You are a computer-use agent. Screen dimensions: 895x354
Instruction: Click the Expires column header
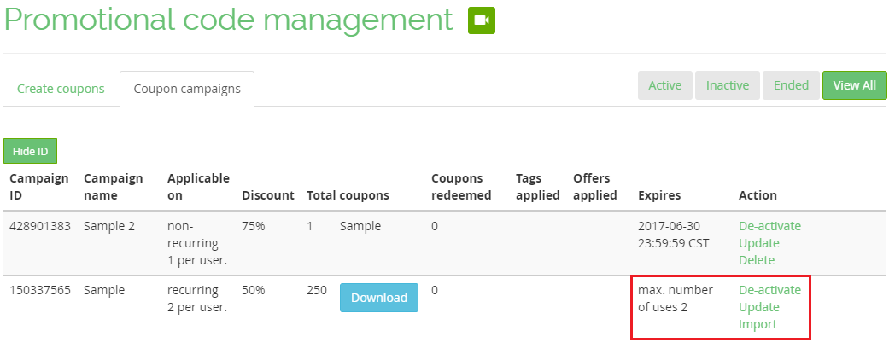pyautogui.click(x=659, y=195)
